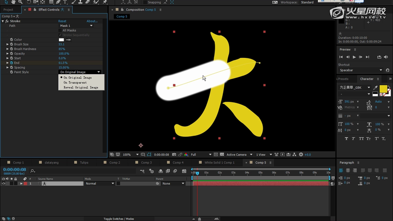This screenshot has width=393, height=221.
Task: Open the Spacebar shortcut dropdown
Action: click(381, 70)
